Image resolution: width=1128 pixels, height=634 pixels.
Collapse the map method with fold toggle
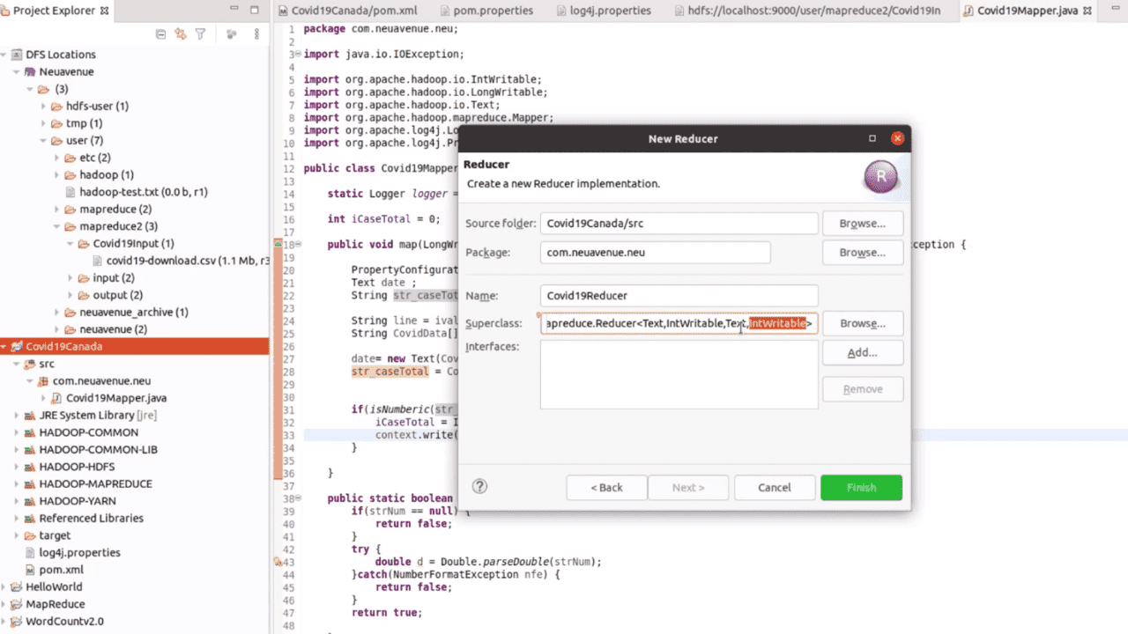pyautogui.click(x=297, y=244)
